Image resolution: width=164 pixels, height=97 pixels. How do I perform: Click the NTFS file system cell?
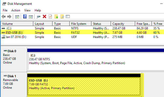75,28
